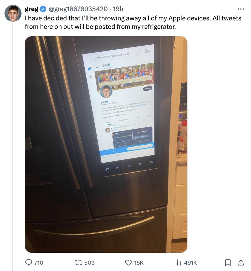Like the tweet with the heart icon
The image size is (251, 271).
coord(128,263)
